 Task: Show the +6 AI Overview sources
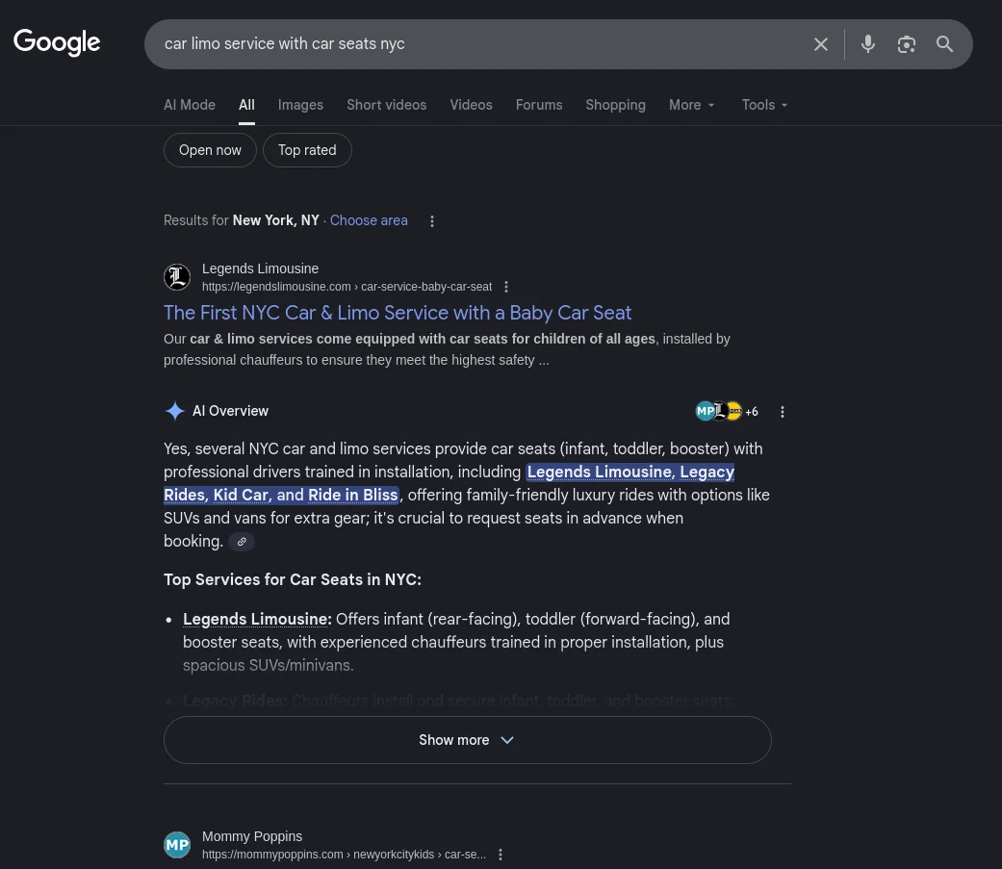(x=729, y=411)
